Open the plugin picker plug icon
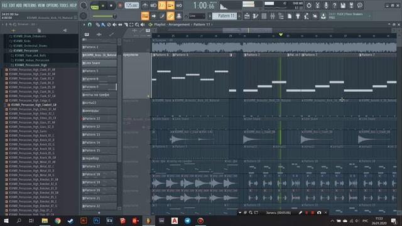Screen dimensions: 402x226 pos(298,16)
